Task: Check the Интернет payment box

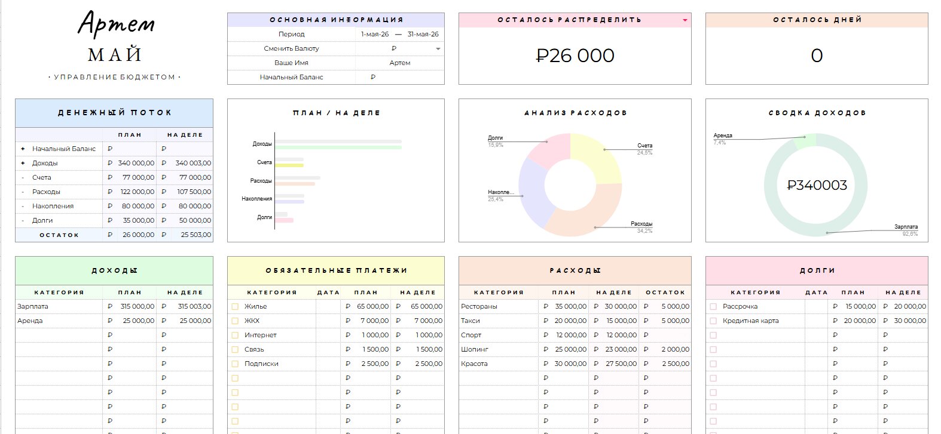Action: coord(235,335)
